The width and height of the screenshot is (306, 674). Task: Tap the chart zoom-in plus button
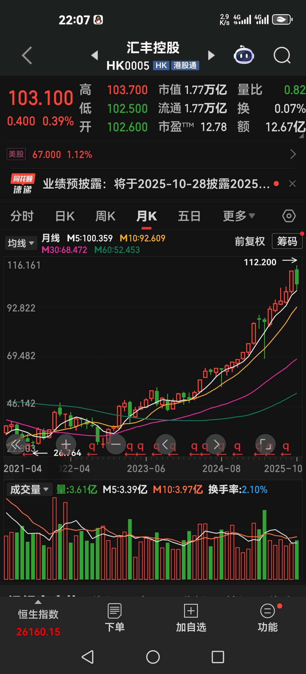pos(66,444)
